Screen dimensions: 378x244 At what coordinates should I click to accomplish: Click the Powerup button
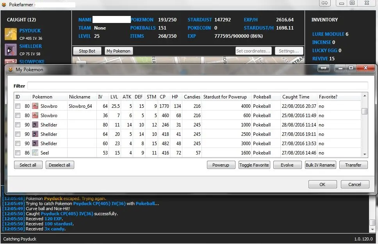221,165
